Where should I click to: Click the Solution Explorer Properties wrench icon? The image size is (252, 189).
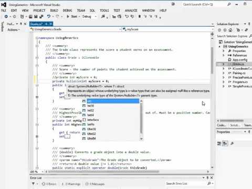click(246, 30)
